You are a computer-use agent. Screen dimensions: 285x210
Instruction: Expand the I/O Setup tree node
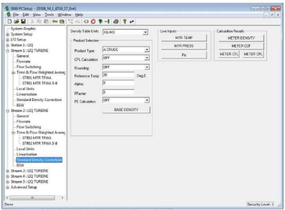point(7,40)
